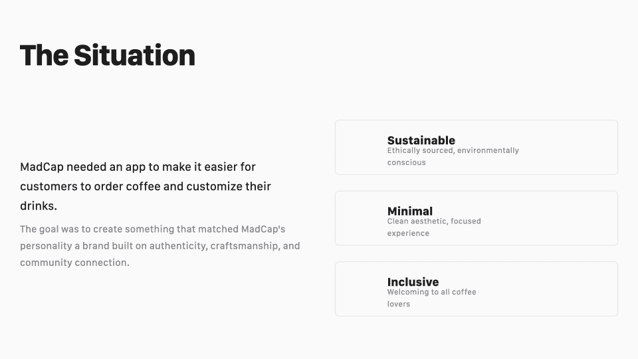Screen dimensions: 638x359
Task: Click the word "drinks." ending the main paragraph
Action: [39, 206]
